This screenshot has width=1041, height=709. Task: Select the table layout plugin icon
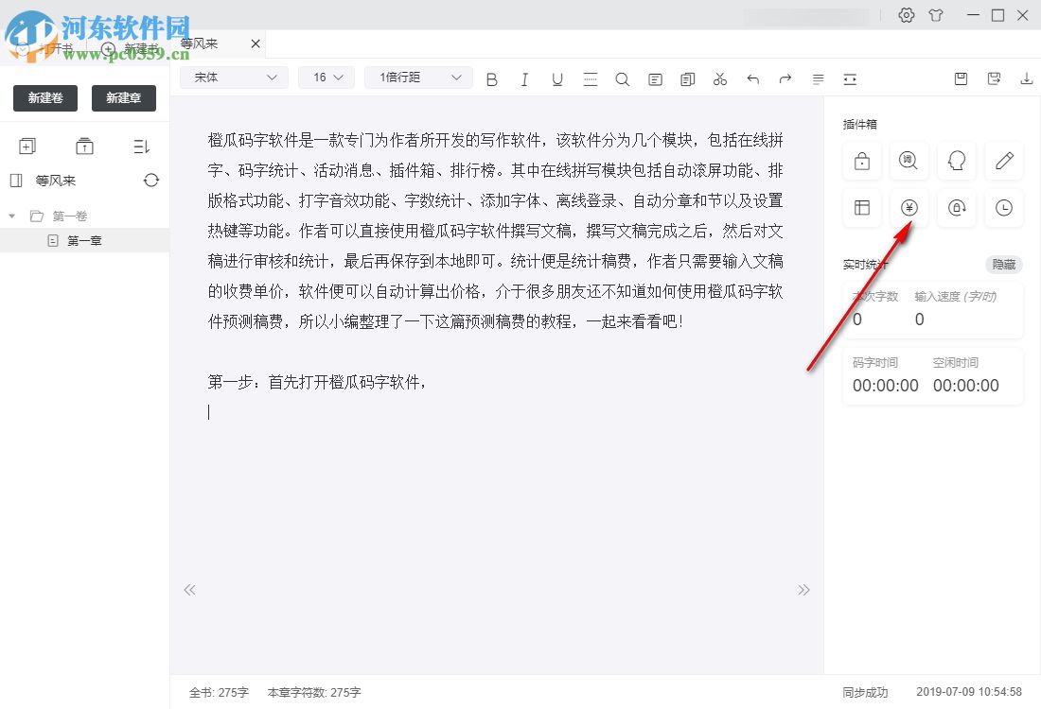861,208
